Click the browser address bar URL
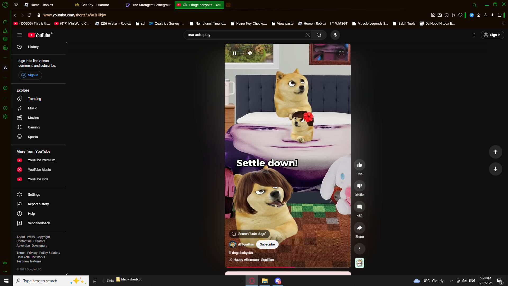508x286 pixels. (75, 15)
